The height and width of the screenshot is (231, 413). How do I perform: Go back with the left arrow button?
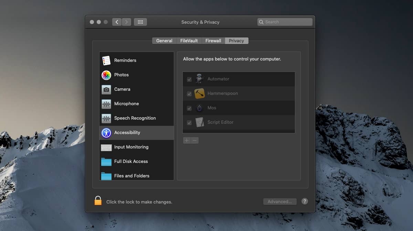[117, 22]
